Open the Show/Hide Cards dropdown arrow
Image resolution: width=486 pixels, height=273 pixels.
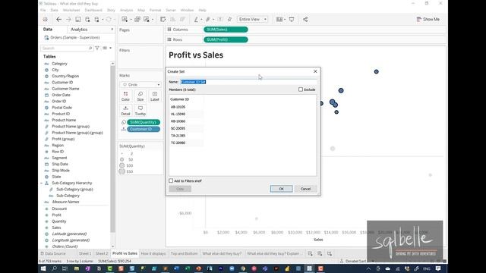285,20
